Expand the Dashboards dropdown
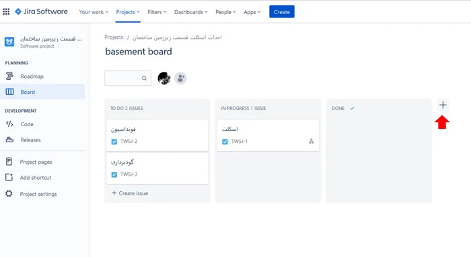The image size is (471, 257). pos(190,12)
